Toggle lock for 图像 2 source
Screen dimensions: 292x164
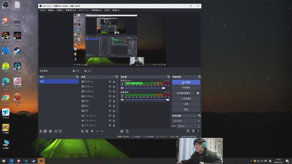pyautogui.click(x=114, y=106)
